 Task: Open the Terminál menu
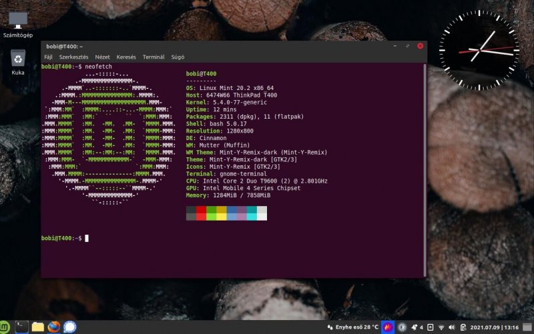click(154, 57)
